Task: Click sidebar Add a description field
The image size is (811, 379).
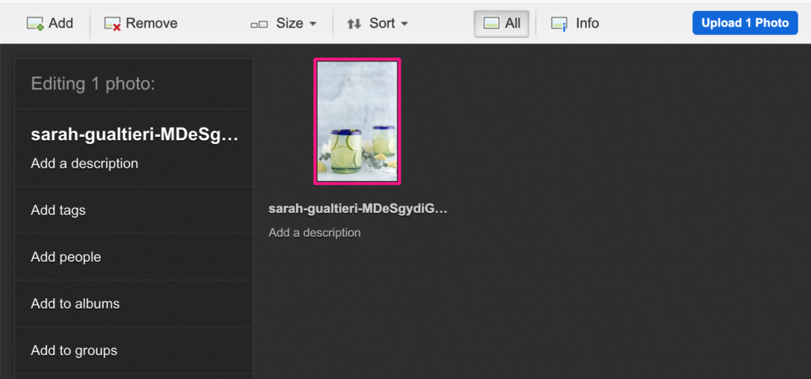Action: 84,163
